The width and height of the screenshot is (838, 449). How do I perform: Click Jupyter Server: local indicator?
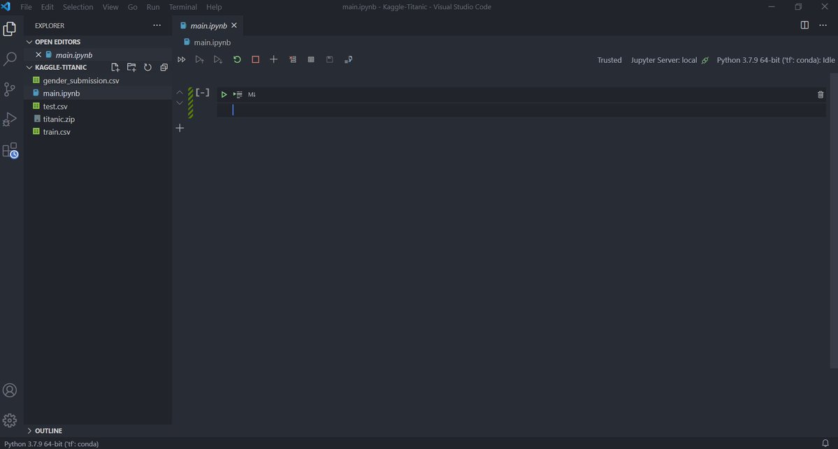click(x=669, y=60)
